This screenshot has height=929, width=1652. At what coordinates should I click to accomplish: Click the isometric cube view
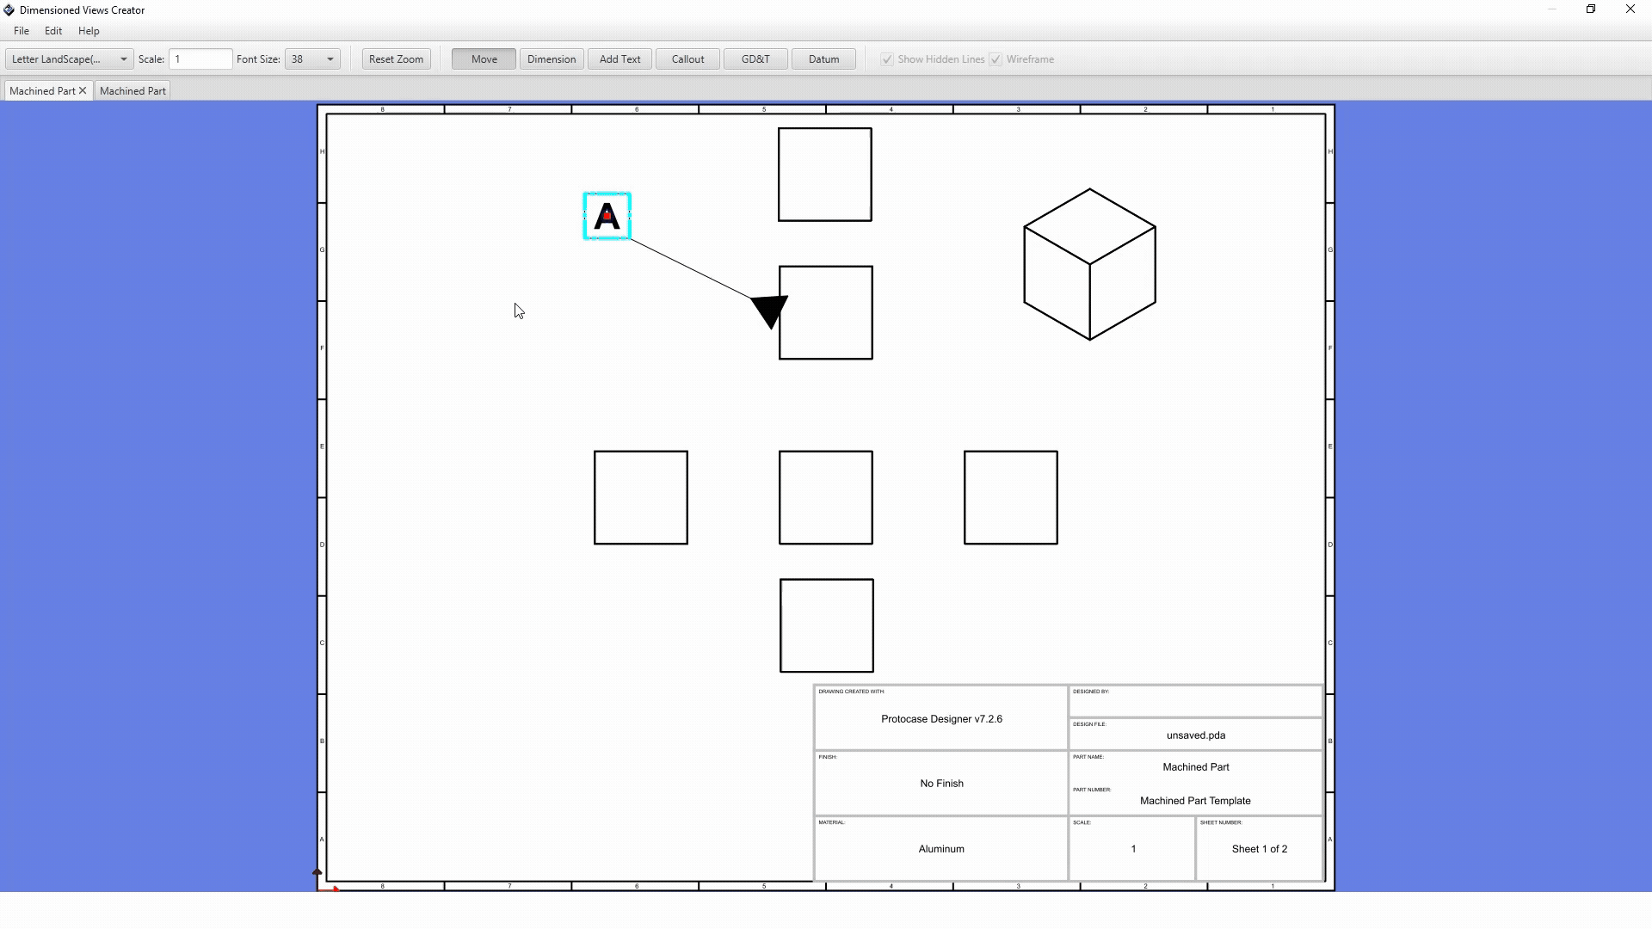pyautogui.click(x=1089, y=264)
